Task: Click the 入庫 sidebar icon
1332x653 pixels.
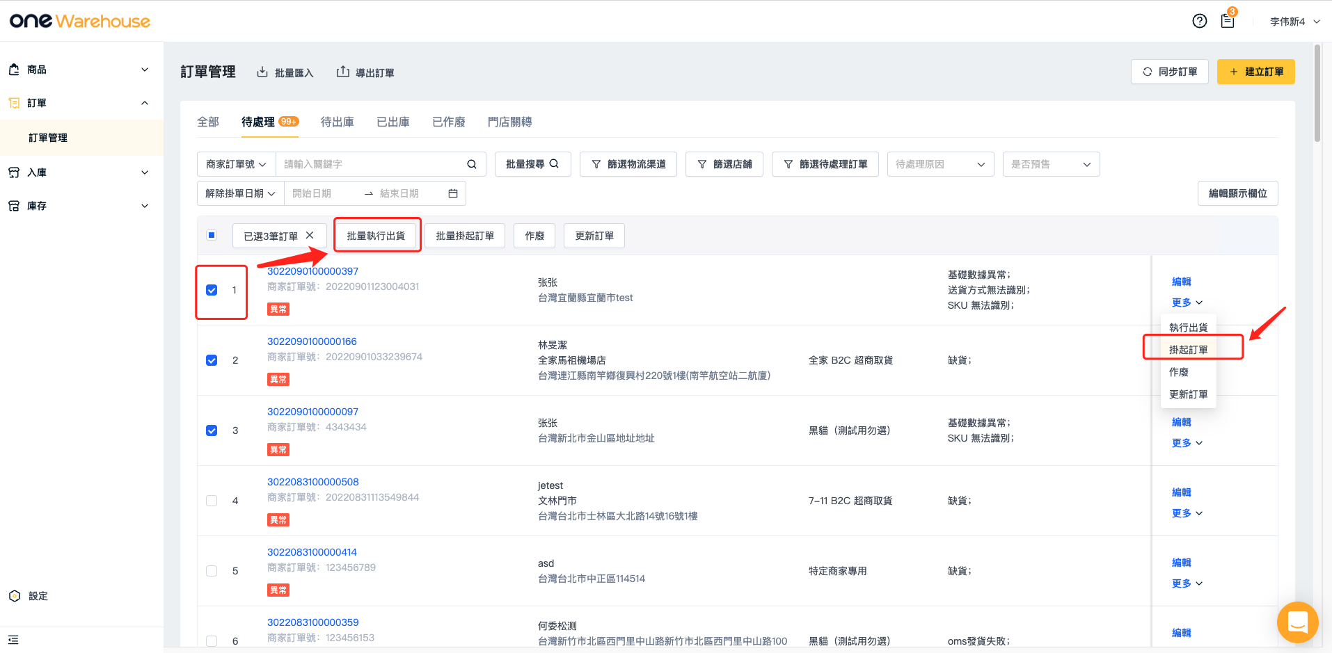Action: tap(14, 172)
